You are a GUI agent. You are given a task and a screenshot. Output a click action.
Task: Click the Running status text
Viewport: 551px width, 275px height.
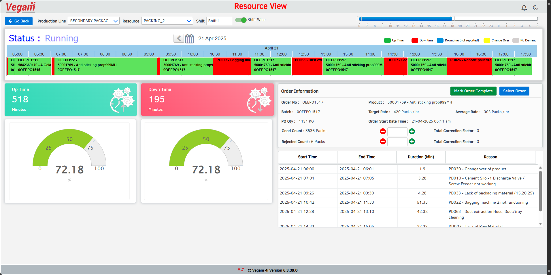[x=61, y=38]
